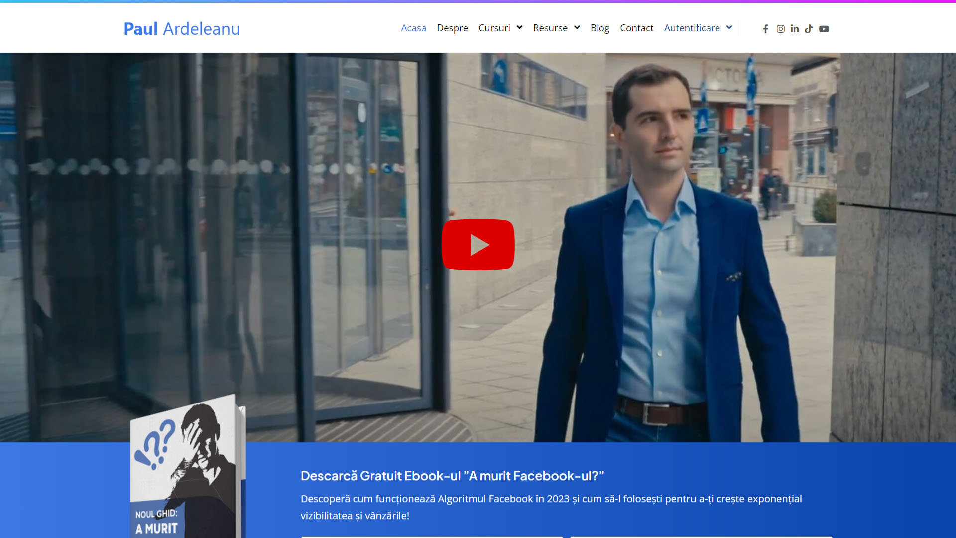Click the Resurse menu label
Image resolution: width=956 pixels, height=538 pixels.
click(550, 28)
